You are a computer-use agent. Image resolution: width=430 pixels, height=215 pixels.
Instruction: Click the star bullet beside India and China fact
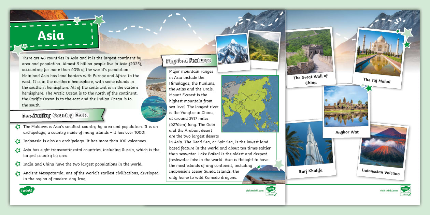click(x=17, y=164)
